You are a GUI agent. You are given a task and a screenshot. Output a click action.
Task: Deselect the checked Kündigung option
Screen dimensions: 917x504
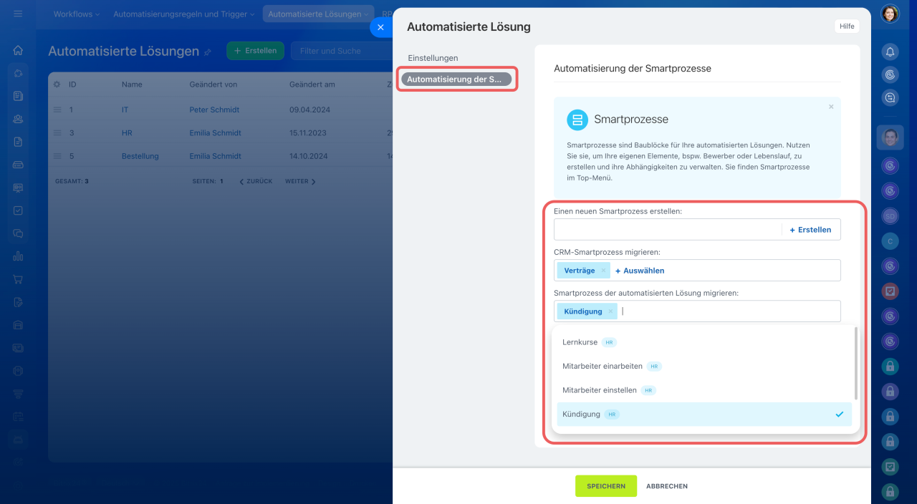point(705,414)
